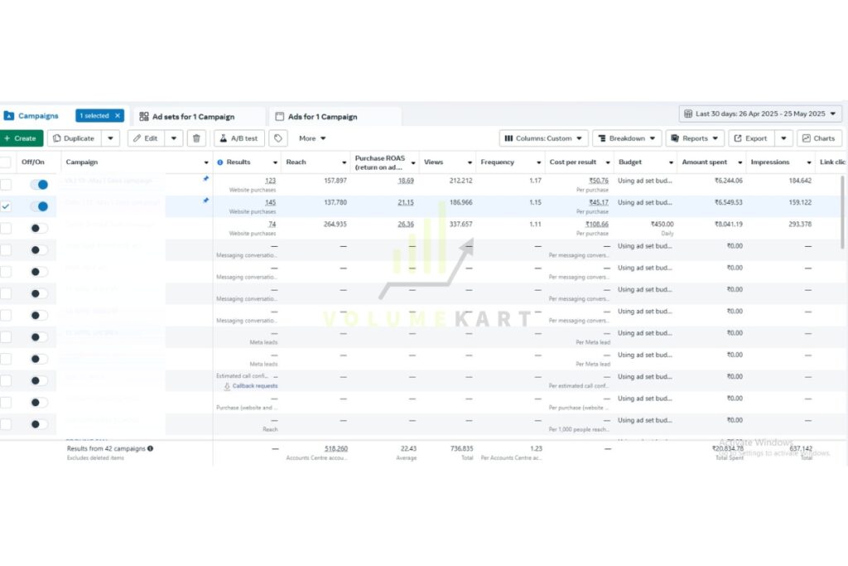
Task: Sort by the Purchase ROAS column header
Action: (379, 162)
